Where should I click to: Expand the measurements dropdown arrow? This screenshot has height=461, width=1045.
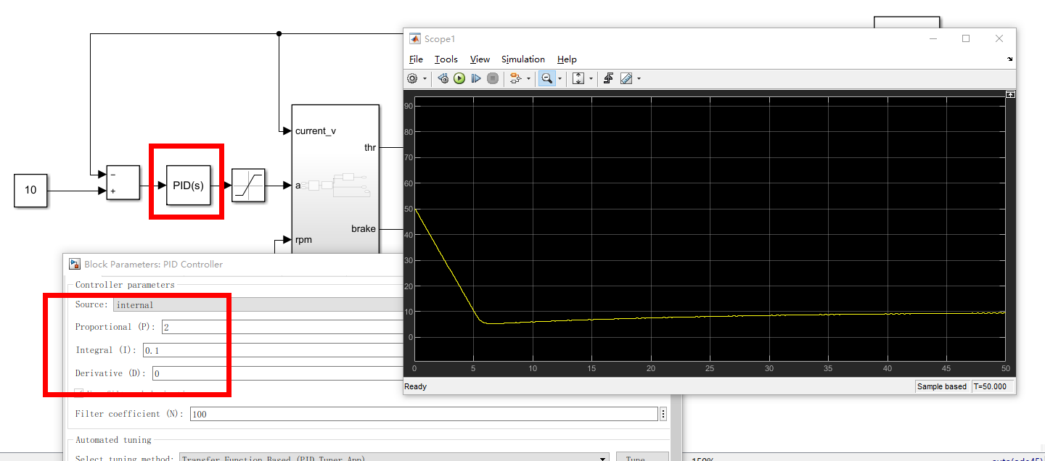click(639, 78)
